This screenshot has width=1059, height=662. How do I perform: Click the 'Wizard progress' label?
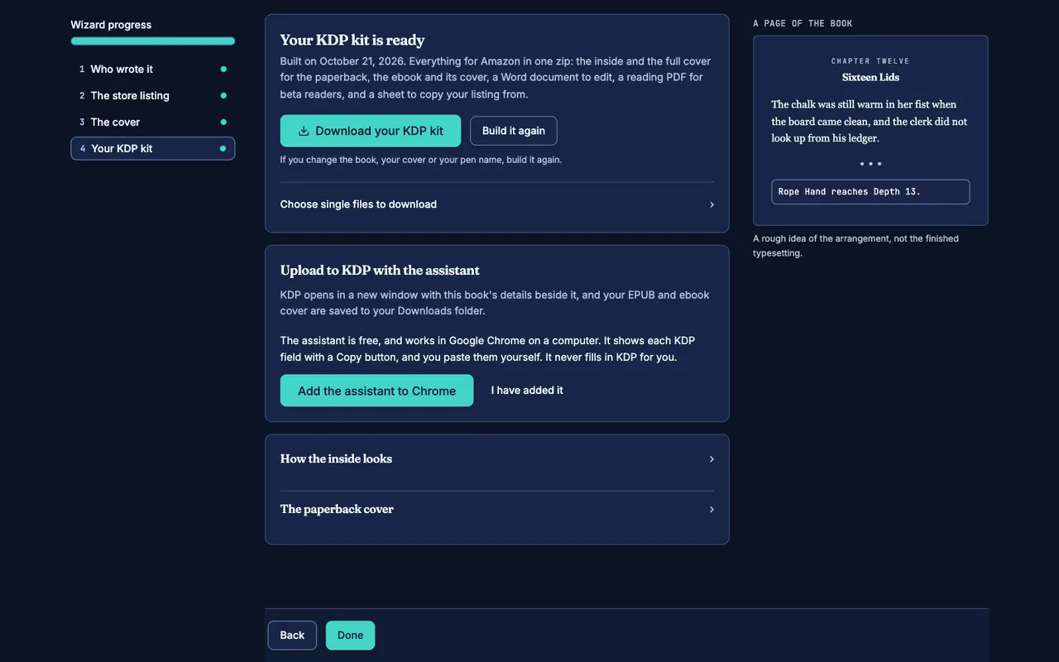coord(111,25)
